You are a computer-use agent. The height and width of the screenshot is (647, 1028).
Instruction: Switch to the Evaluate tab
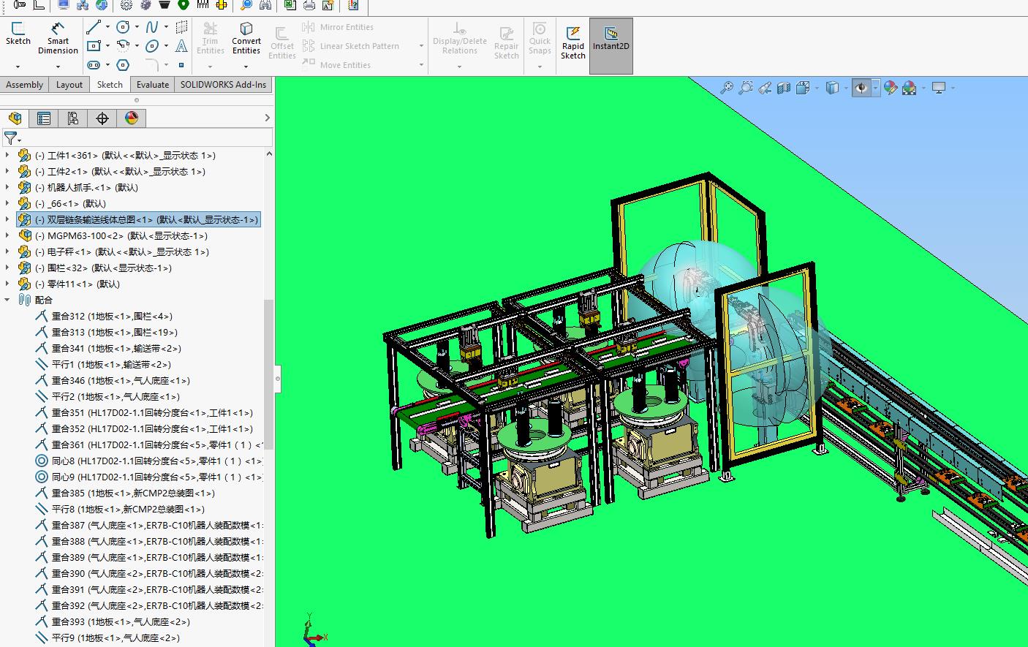(153, 85)
